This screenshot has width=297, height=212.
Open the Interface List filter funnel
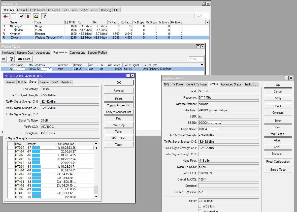44,16
